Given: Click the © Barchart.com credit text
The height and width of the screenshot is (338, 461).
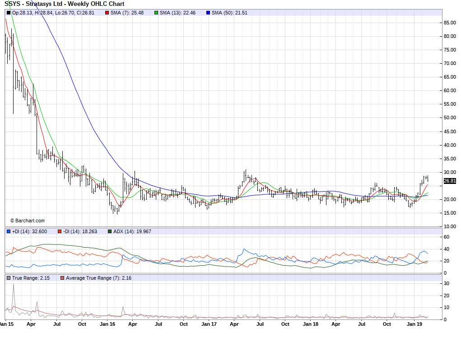Looking at the screenshot, I should pyautogui.click(x=28, y=221).
